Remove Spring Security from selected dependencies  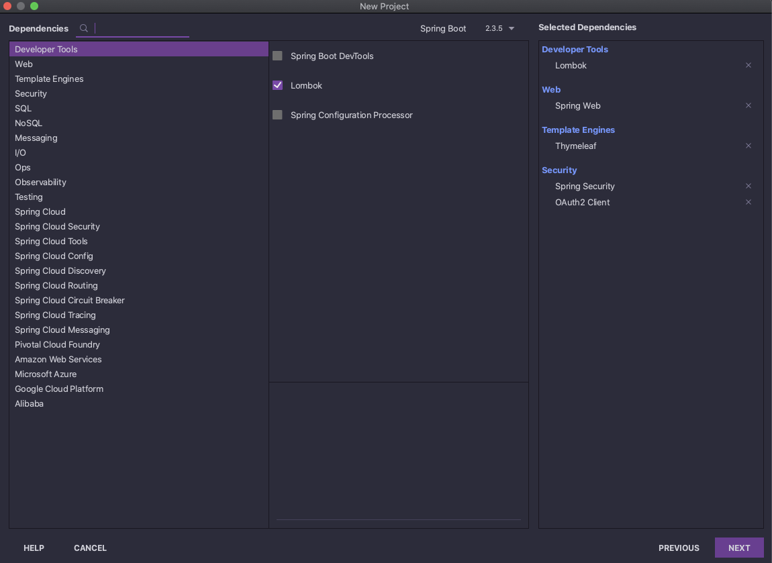(x=748, y=186)
